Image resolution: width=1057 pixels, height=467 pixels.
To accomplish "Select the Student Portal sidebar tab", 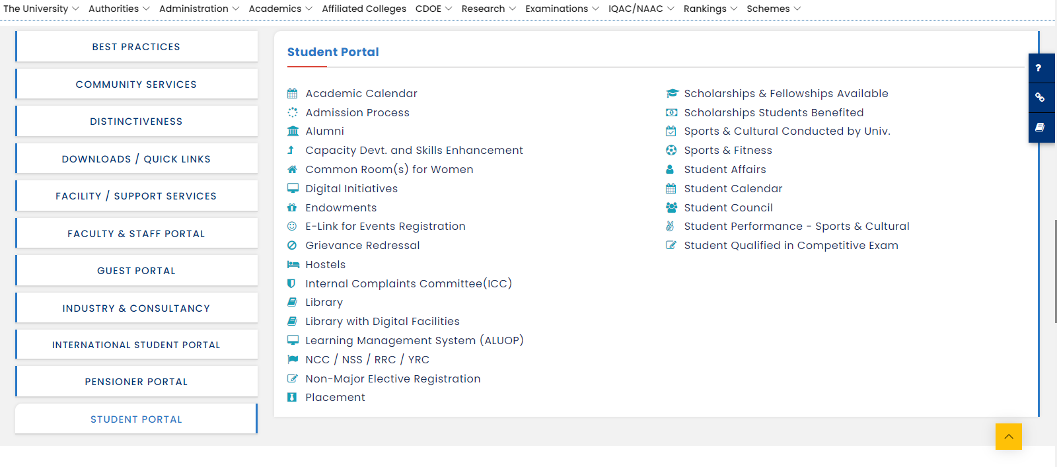I will (136, 419).
